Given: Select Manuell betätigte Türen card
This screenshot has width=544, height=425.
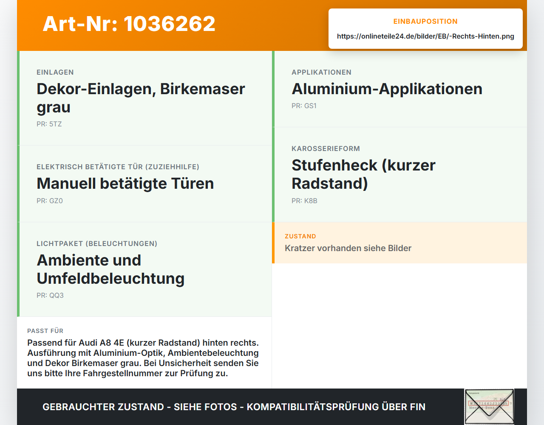Looking at the screenshot, I should 144,184.
